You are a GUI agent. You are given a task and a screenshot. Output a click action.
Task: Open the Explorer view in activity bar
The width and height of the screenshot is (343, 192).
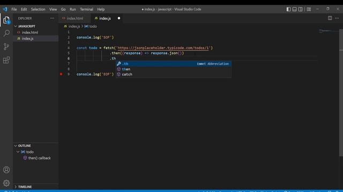point(6,20)
